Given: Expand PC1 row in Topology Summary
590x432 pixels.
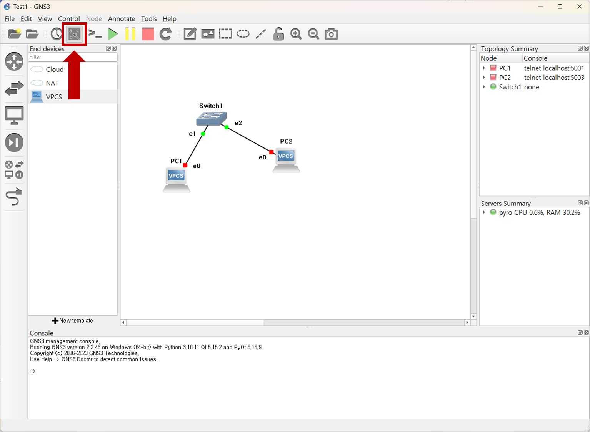Looking at the screenshot, I should coord(484,68).
